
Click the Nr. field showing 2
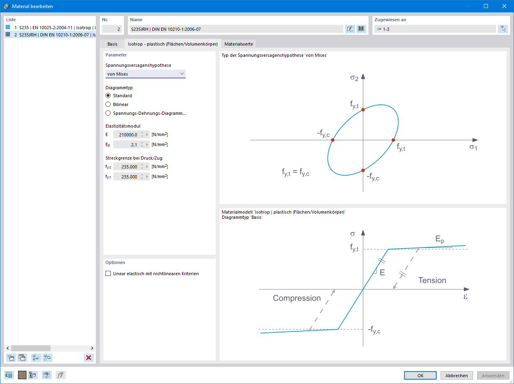coord(112,29)
